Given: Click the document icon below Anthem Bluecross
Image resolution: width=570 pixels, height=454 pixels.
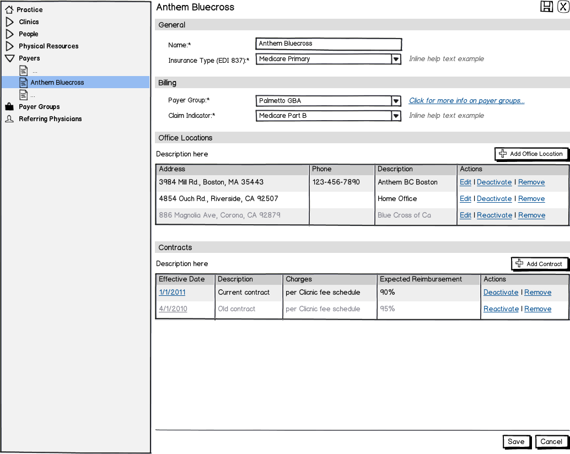Looking at the screenshot, I should (x=24, y=95).
